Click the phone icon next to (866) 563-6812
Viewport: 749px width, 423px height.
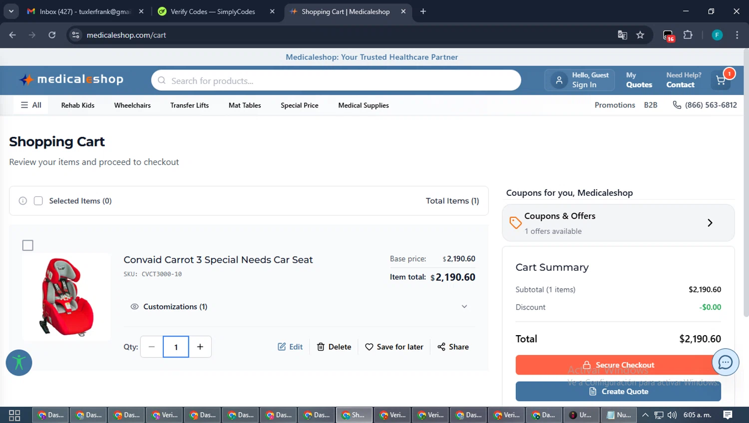click(x=677, y=105)
